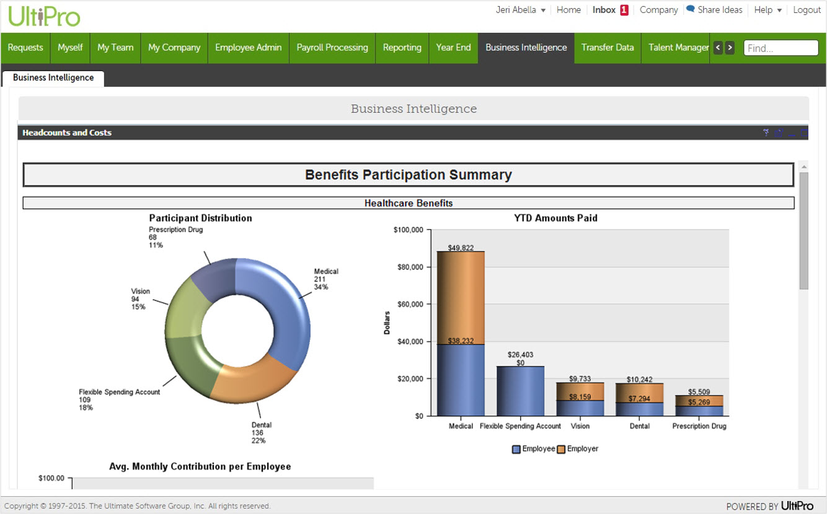The image size is (827, 514).
Task: Go to the Home link
Action: tap(568, 10)
